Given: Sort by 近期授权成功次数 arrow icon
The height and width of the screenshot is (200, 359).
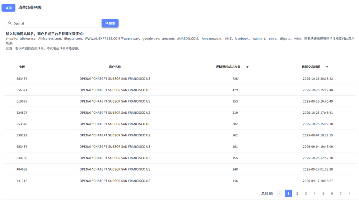Looking at the screenshot, I should point(247,67).
